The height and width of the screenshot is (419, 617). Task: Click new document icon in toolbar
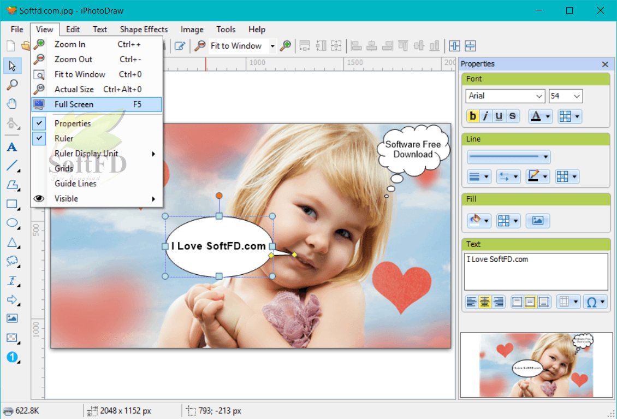pos(10,46)
